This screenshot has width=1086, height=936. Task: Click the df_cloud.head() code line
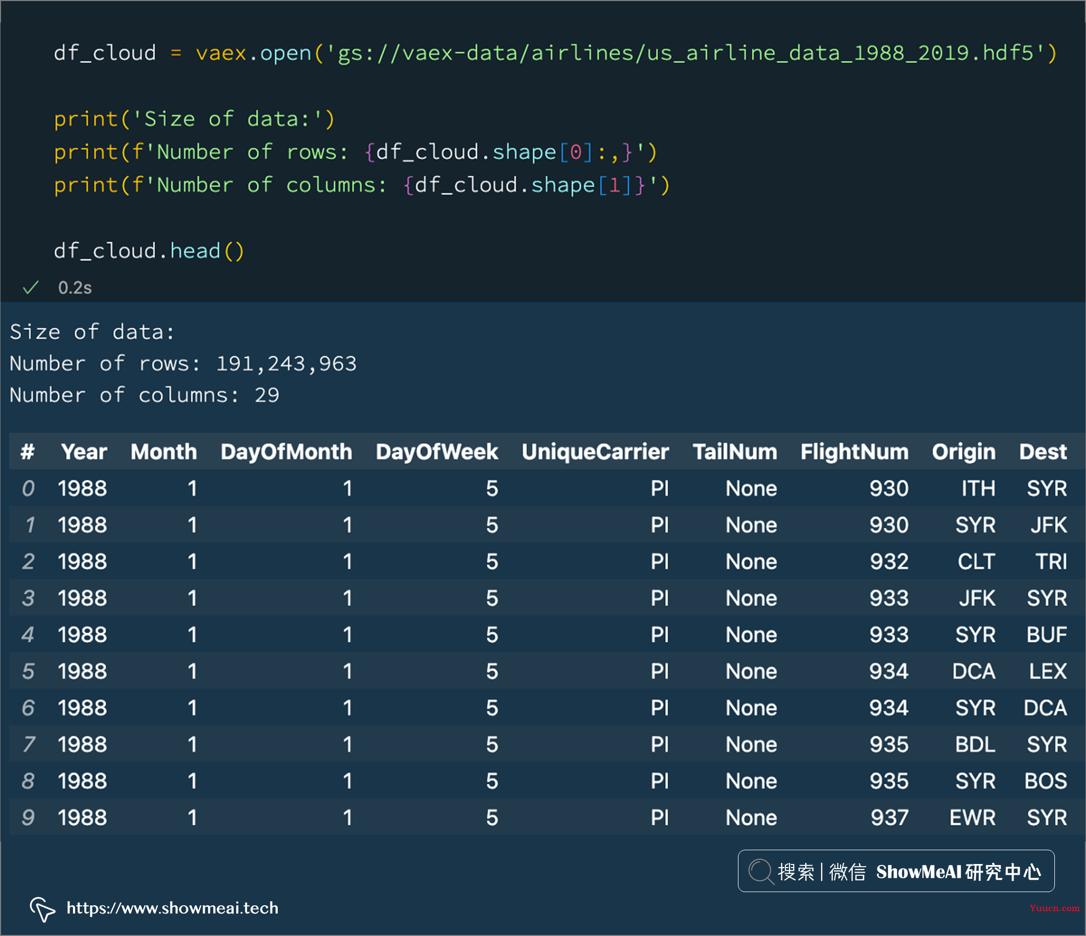[x=150, y=251]
